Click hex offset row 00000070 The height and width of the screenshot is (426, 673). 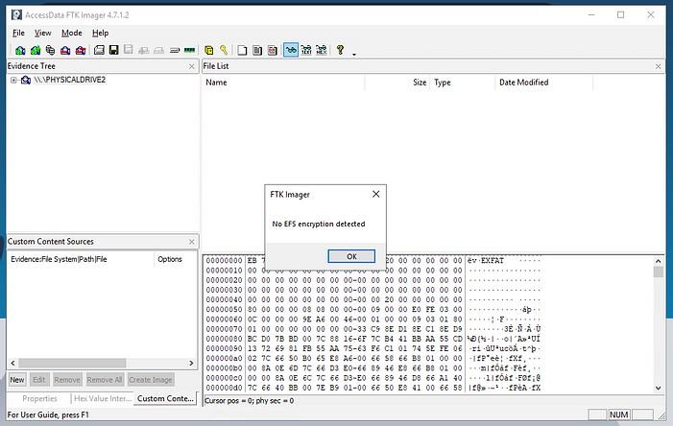[x=224, y=329]
